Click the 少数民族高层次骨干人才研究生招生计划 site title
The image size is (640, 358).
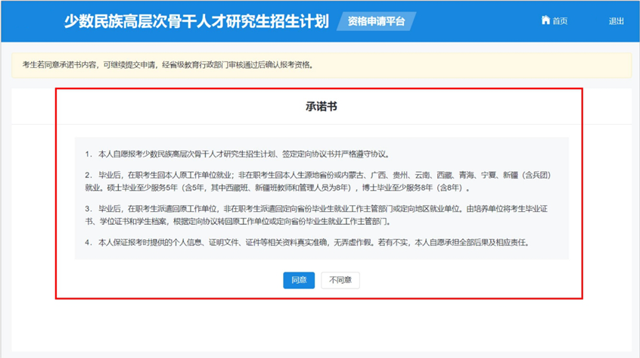click(196, 20)
